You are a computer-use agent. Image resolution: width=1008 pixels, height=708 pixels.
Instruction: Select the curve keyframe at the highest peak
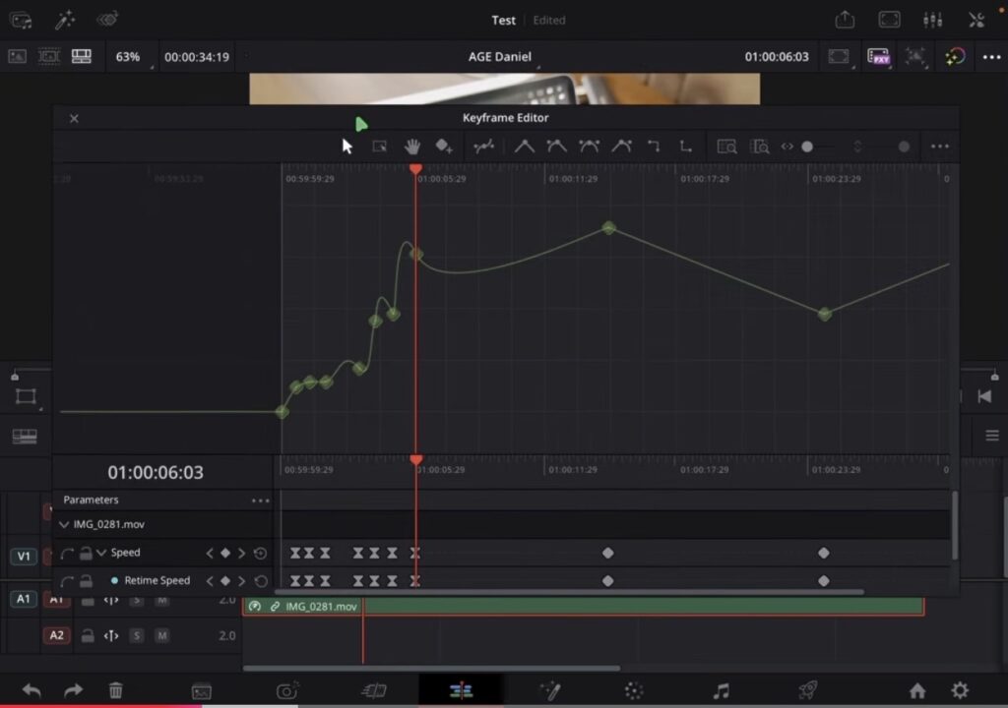tap(608, 227)
